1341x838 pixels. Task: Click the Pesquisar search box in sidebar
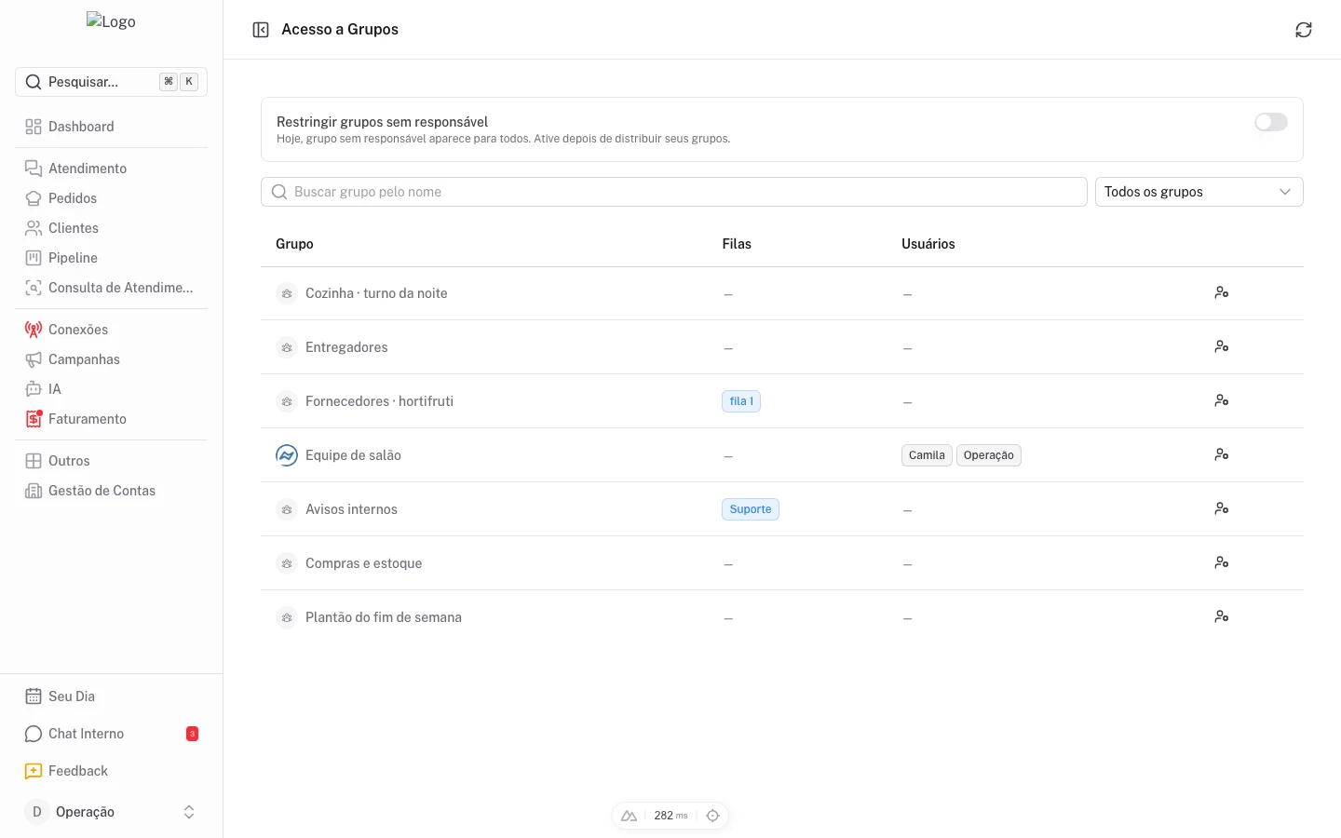point(112,82)
